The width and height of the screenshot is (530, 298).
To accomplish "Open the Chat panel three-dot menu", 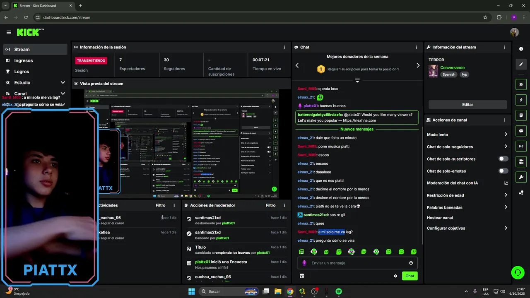I will [x=417, y=47].
